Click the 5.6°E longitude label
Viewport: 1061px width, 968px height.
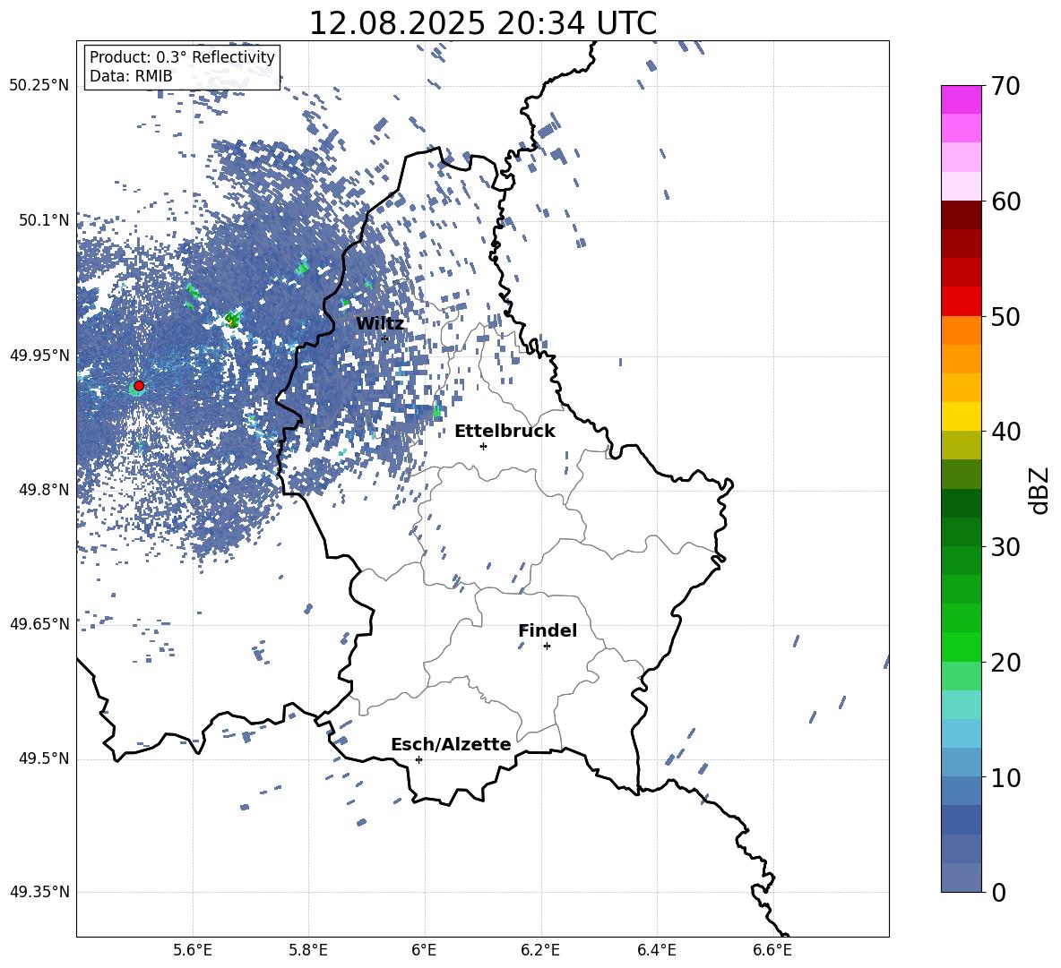(193, 951)
